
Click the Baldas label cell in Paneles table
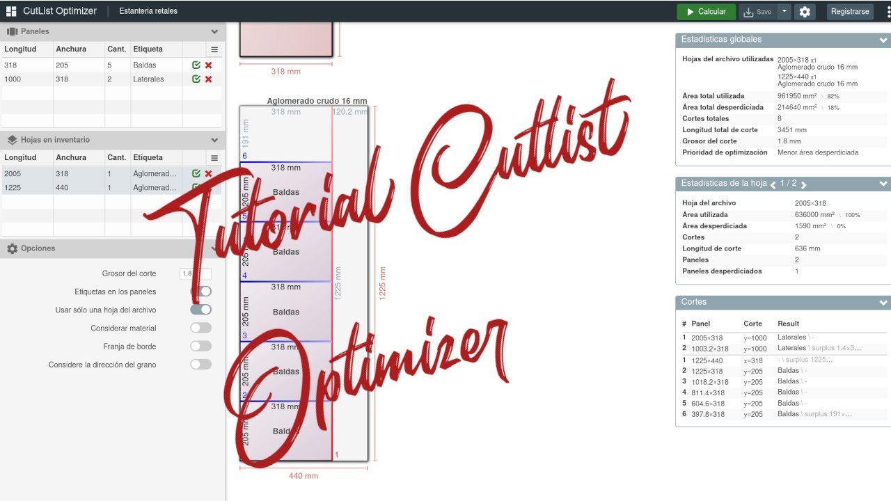(x=157, y=65)
